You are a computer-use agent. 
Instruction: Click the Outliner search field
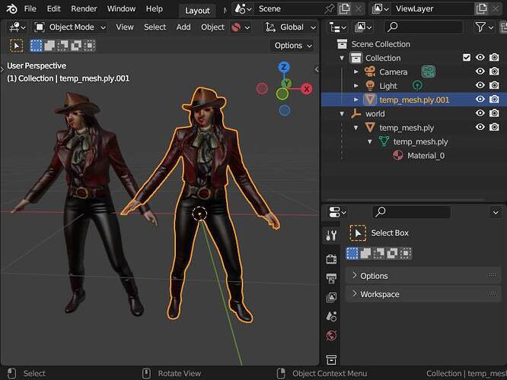point(423,27)
